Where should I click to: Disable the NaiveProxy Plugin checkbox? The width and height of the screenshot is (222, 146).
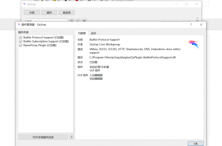(21, 45)
